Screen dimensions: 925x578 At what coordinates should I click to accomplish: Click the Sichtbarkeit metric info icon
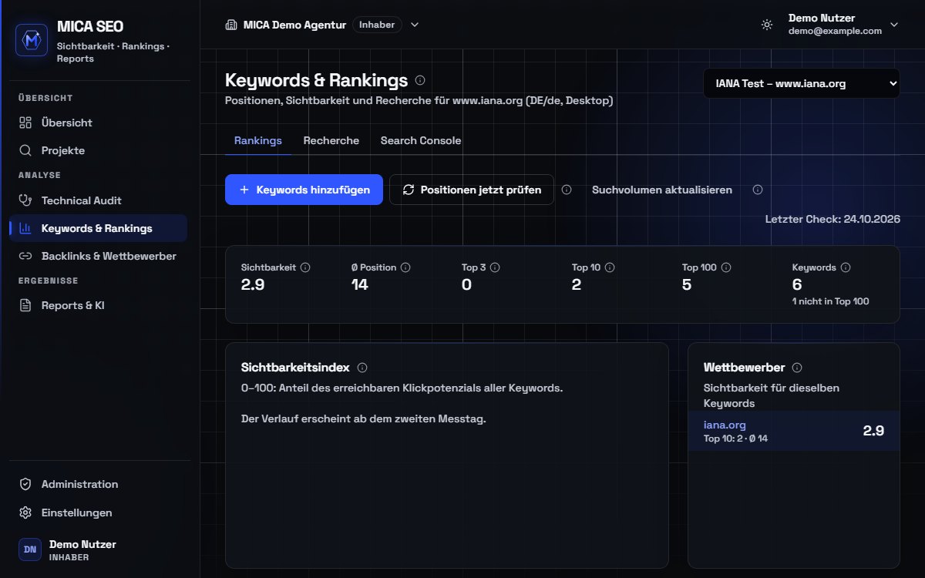point(305,267)
